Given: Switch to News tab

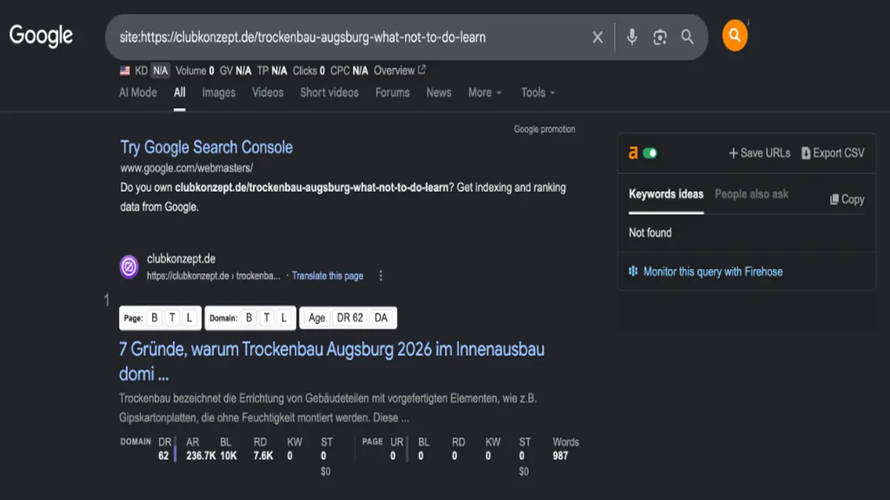Looking at the screenshot, I should point(439,93).
